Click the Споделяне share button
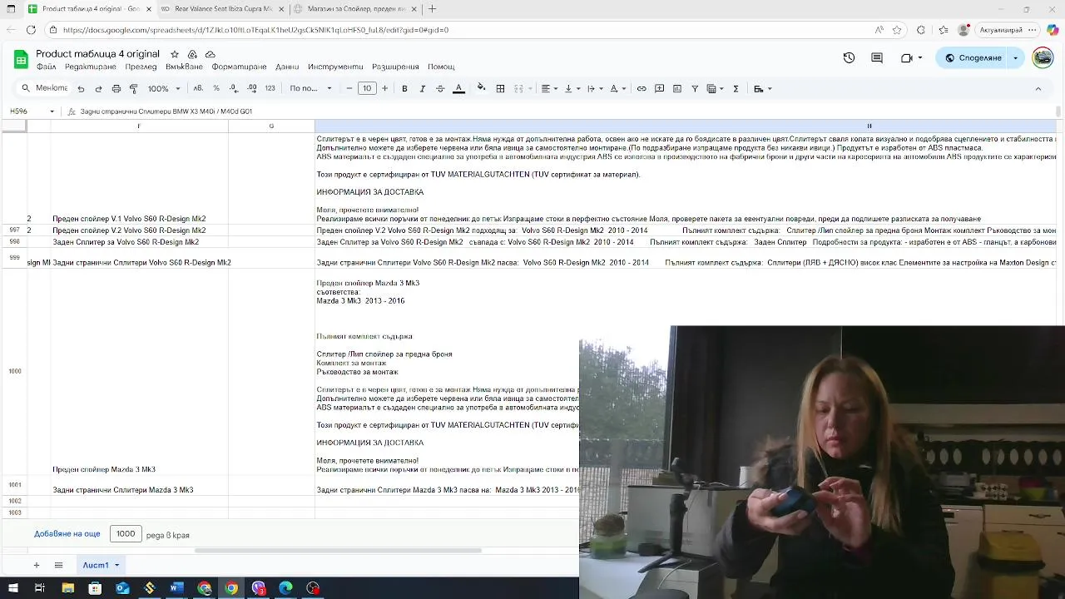Screen dimensions: 1065x599 [972, 57]
